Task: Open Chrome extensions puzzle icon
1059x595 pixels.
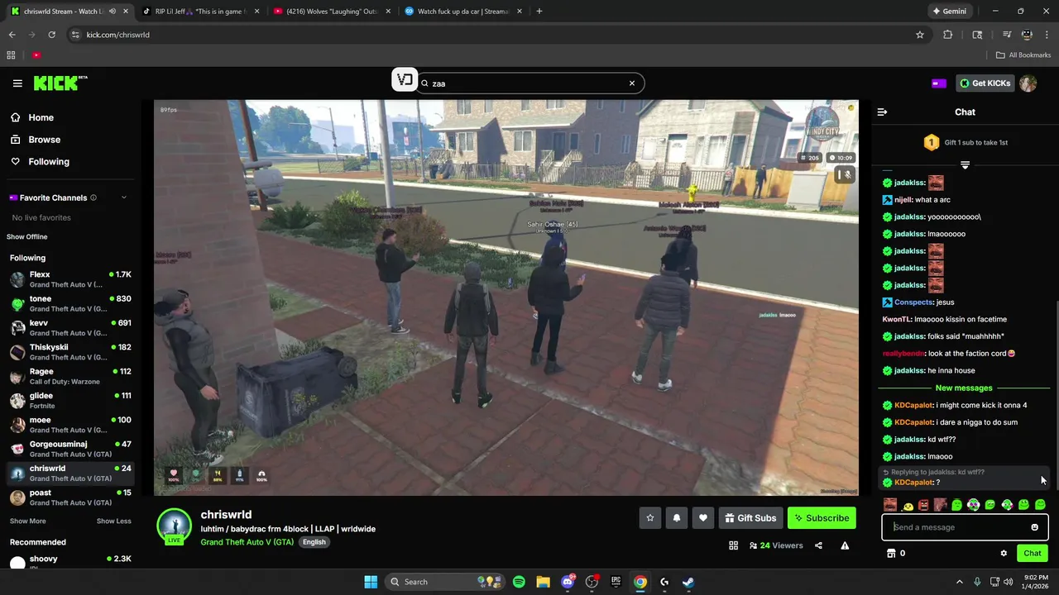Action: click(x=947, y=35)
